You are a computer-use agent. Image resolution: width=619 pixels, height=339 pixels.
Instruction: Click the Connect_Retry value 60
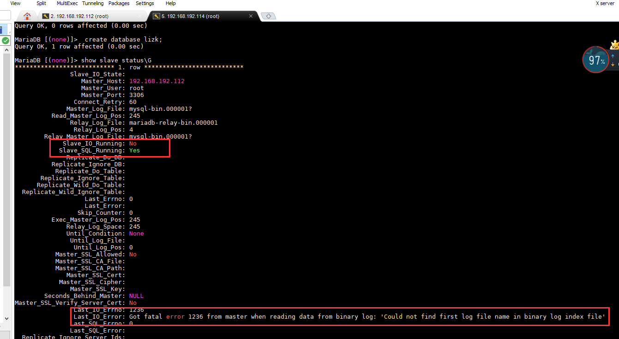pos(133,102)
